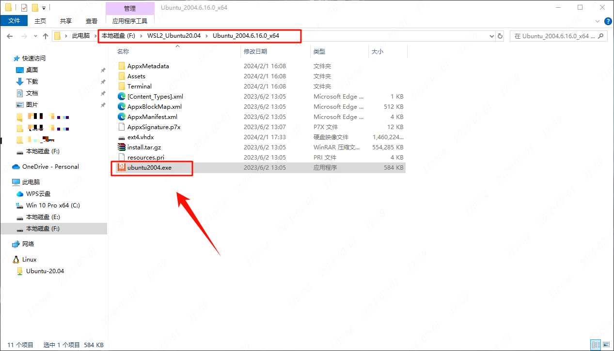Open the address bar history dropdown

coord(491,36)
